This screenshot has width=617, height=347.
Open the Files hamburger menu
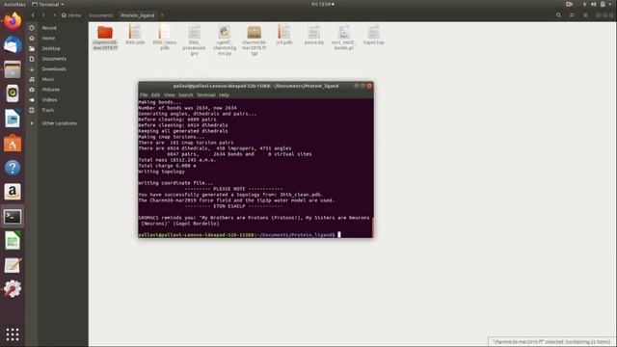tap(585, 15)
